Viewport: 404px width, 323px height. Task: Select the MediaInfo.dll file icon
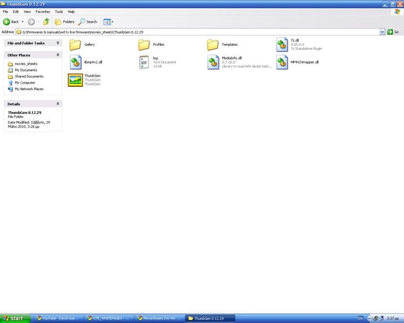point(213,62)
